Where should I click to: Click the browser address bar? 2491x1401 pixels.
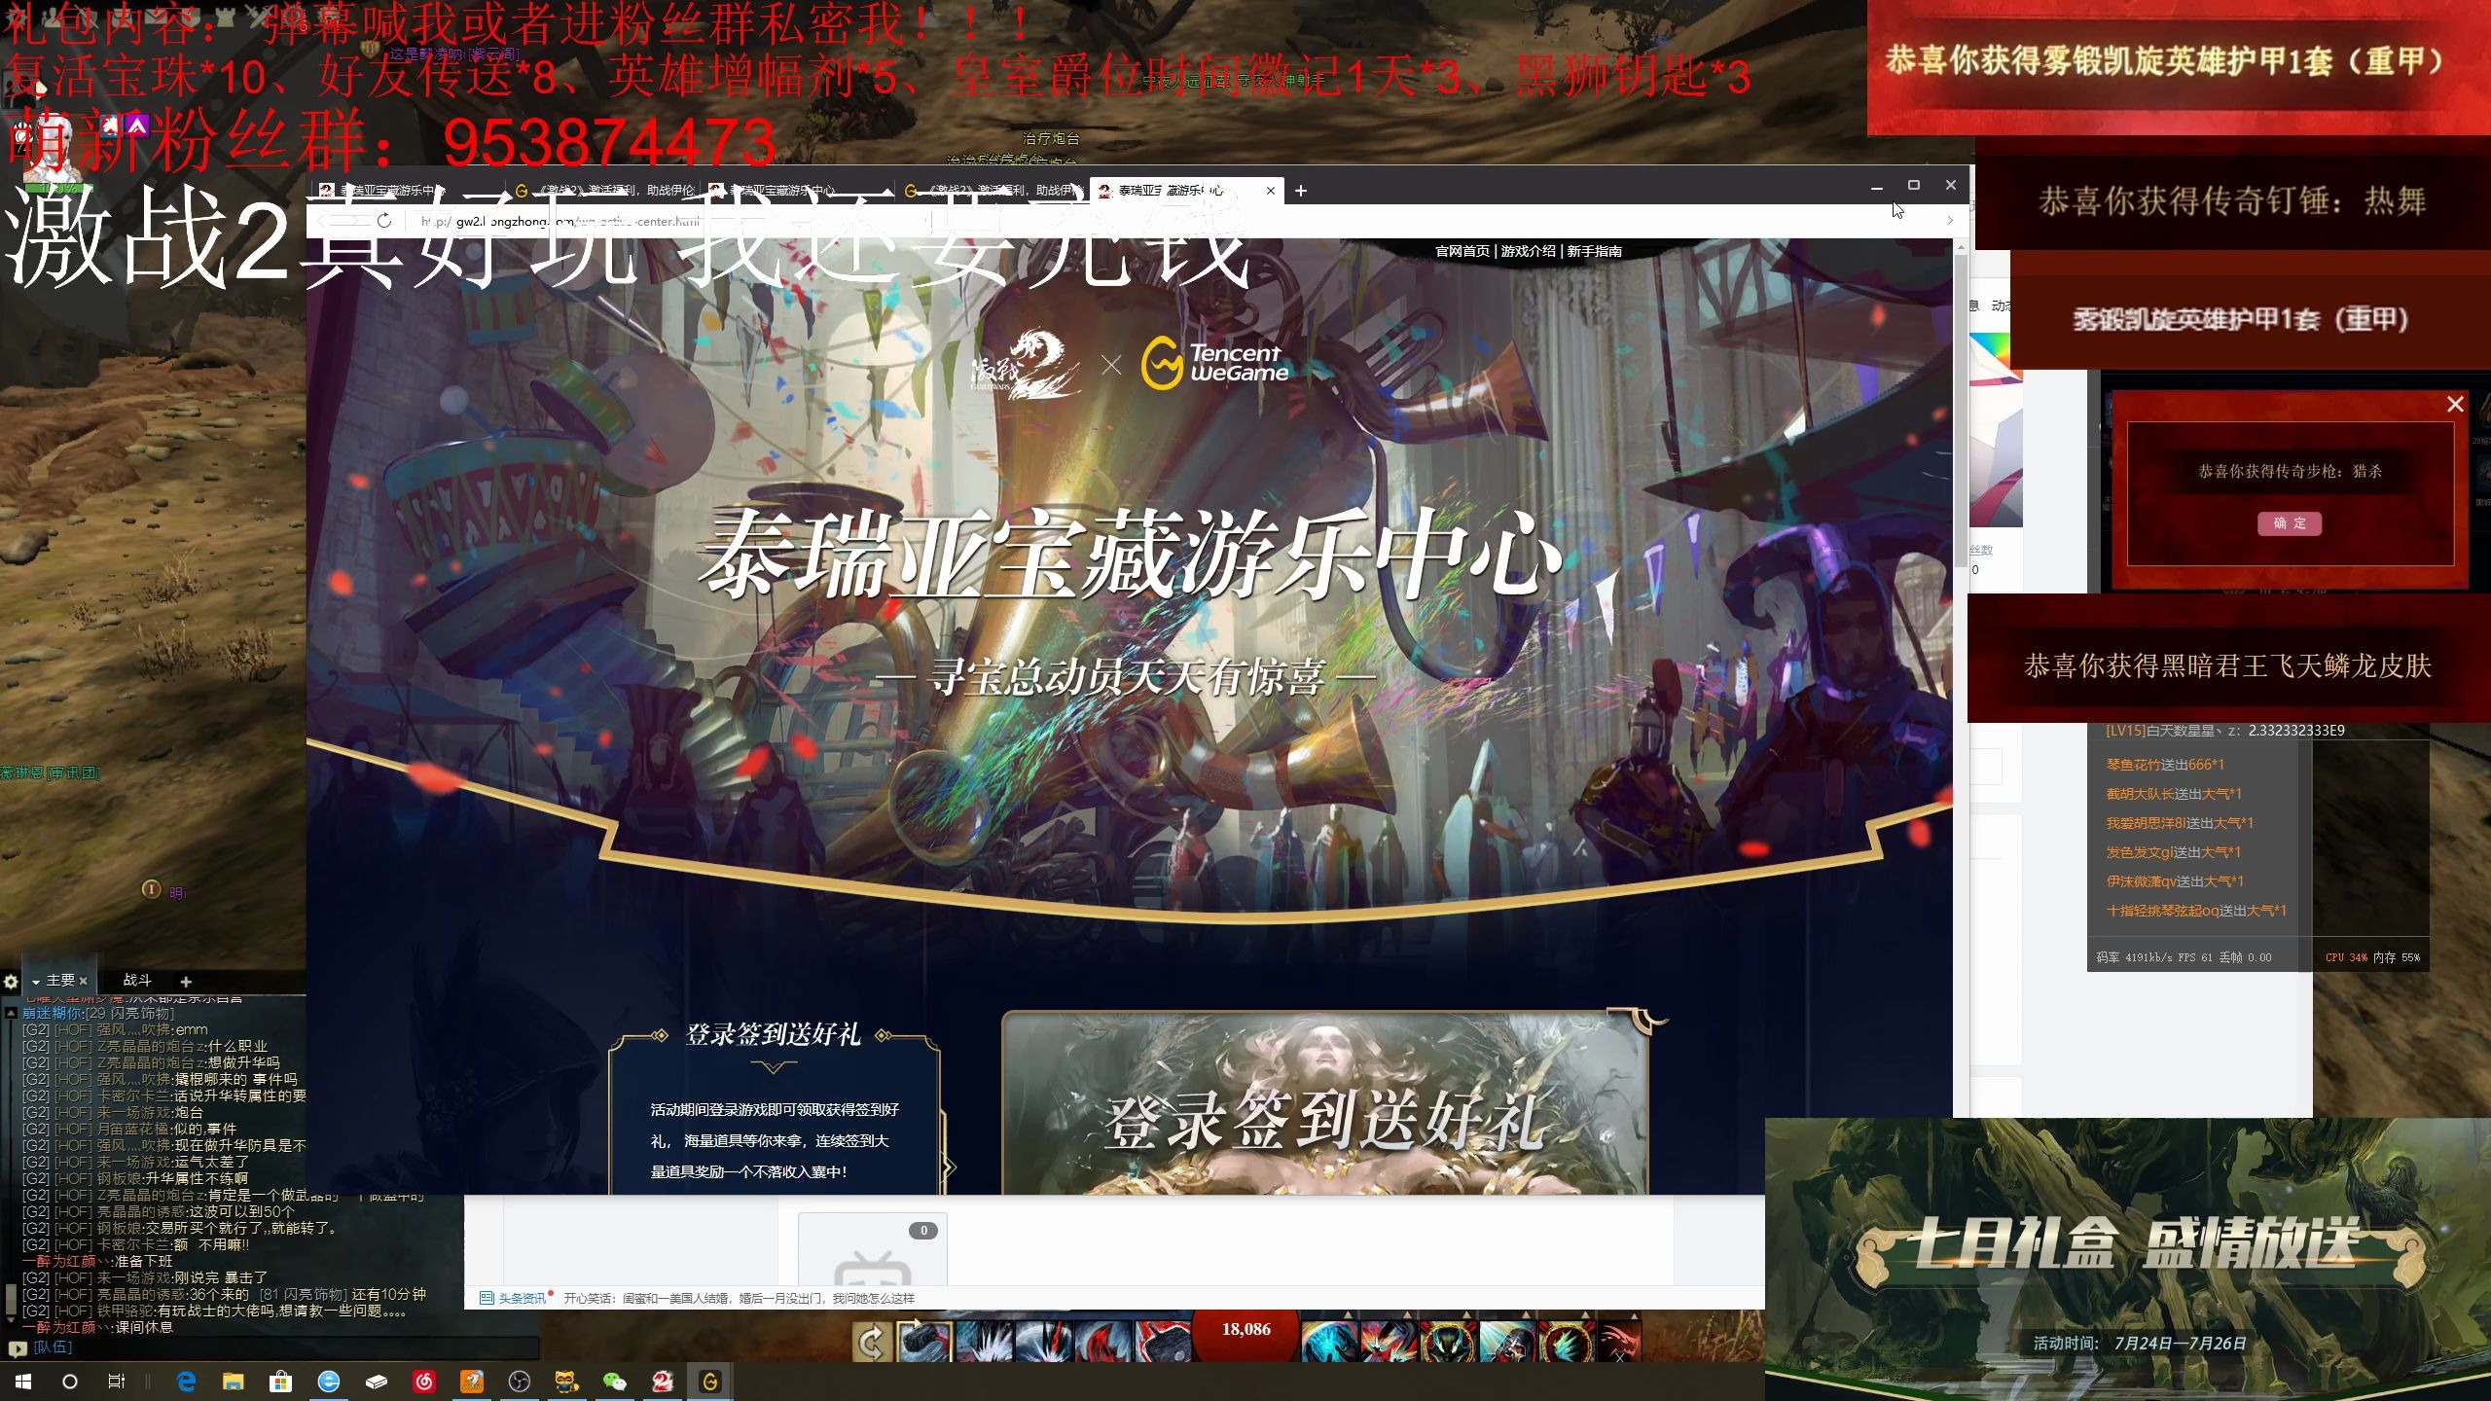point(681,220)
